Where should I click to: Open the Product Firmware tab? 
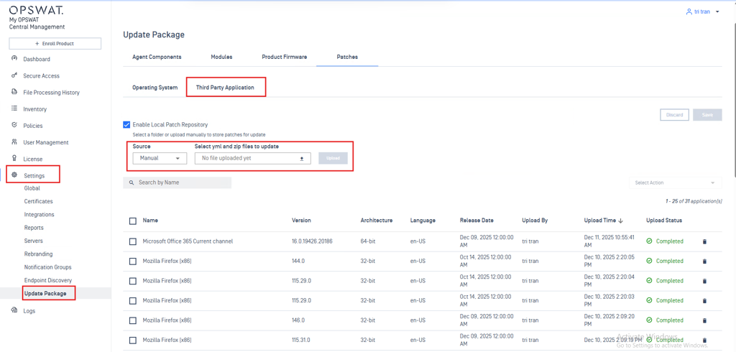tap(285, 57)
